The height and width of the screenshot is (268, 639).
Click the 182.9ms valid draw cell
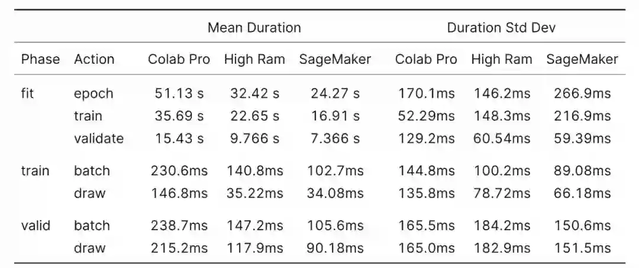(502, 248)
